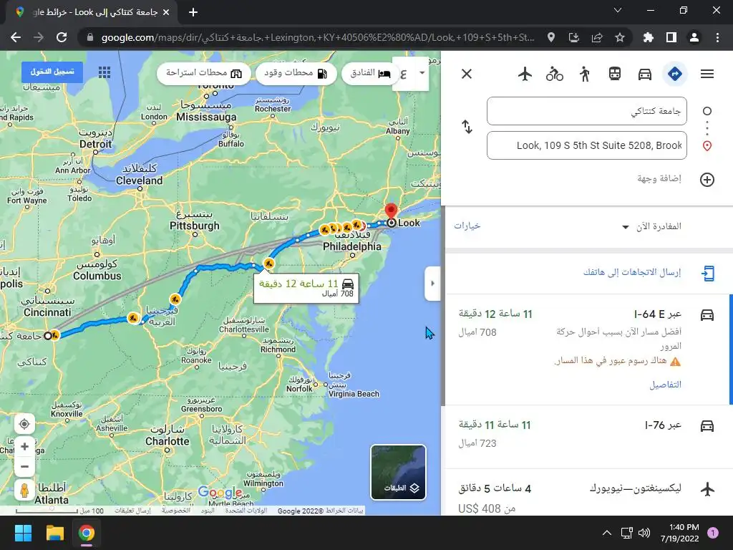The width and height of the screenshot is (733, 550).
Task: Click the starting point field University of Kentucky
Action: (x=587, y=111)
